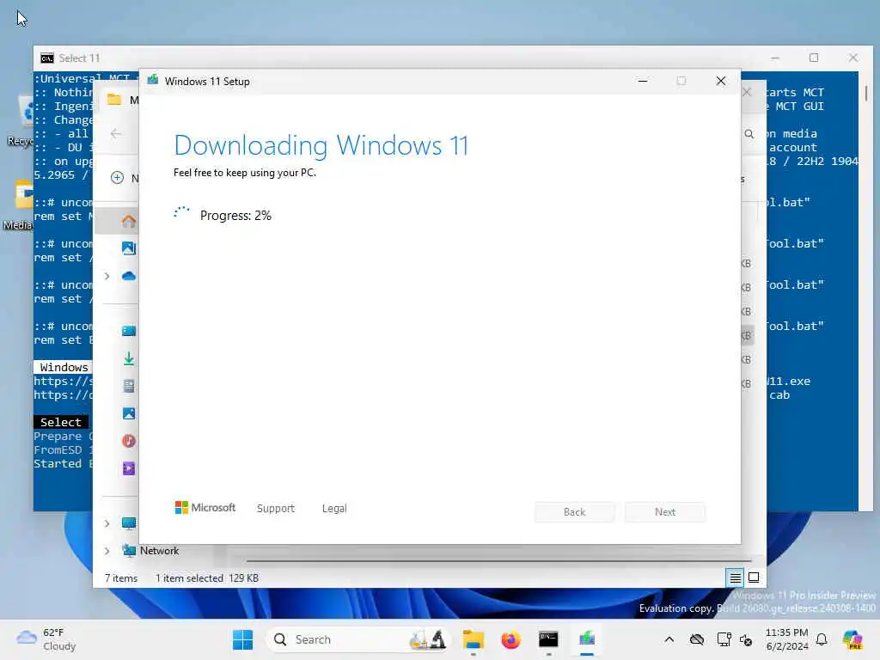Open Downloads folder in Explorer sidebar
Viewport: 880px width, 660px height.
(x=129, y=358)
